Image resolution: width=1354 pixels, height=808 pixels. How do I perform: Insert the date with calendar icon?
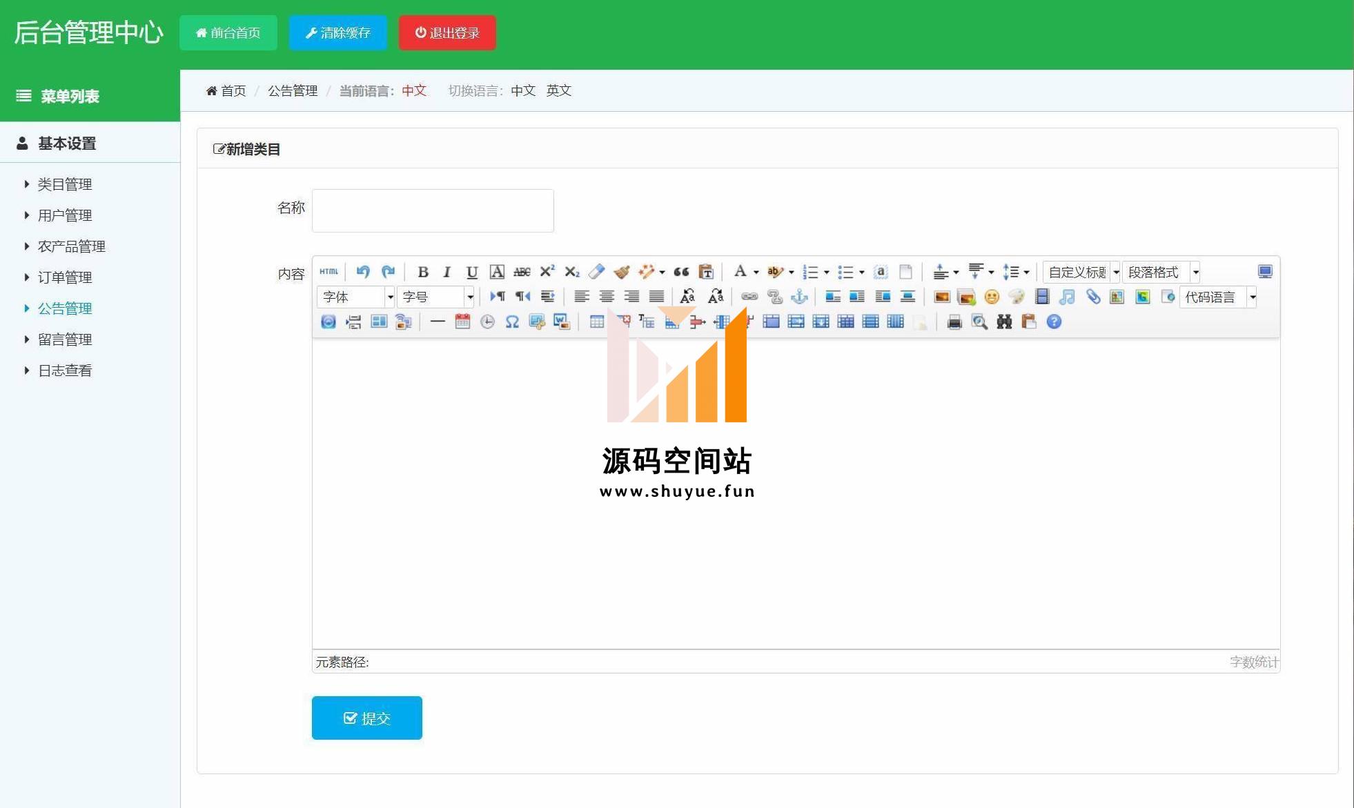462,322
